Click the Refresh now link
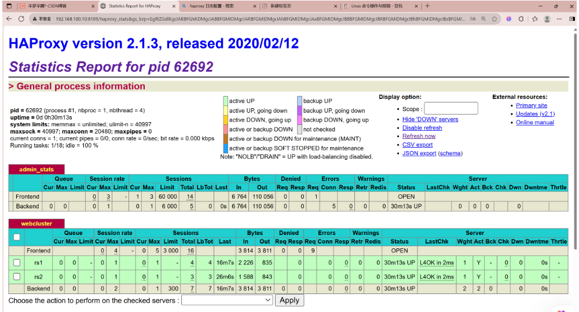Viewport: 579px width, 312px height. coord(419,136)
